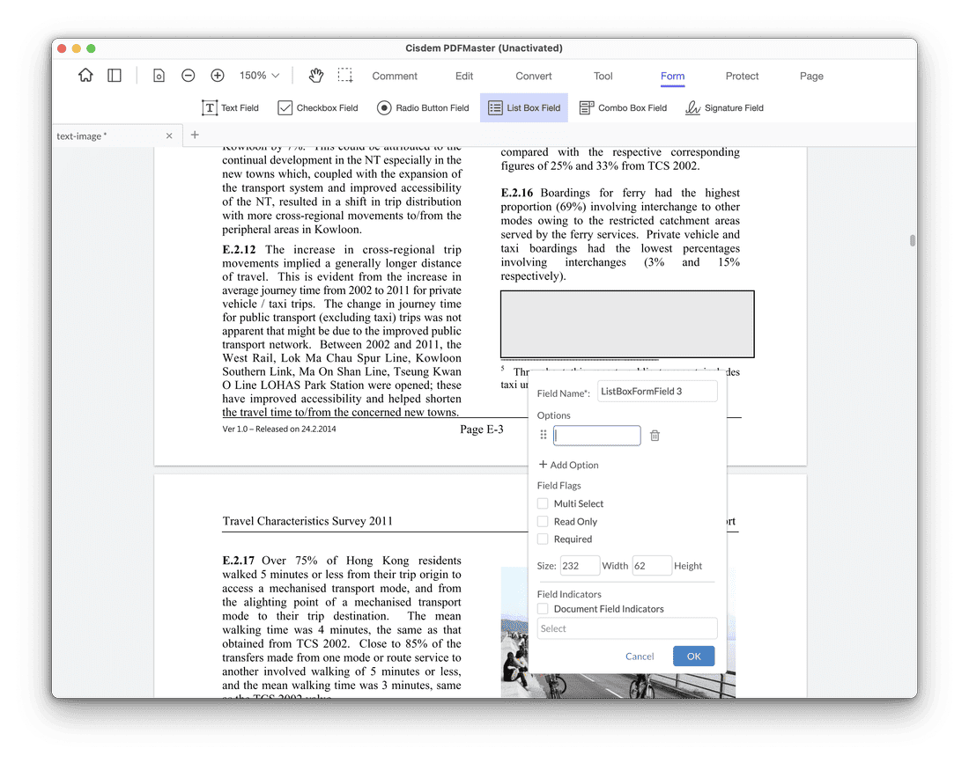The width and height of the screenshot is (969, 763).
Task: Zoom out with the minus icon
Action: tap(189, 76)
